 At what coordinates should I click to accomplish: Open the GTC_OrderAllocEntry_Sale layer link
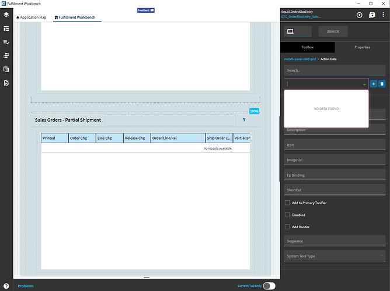301,17
